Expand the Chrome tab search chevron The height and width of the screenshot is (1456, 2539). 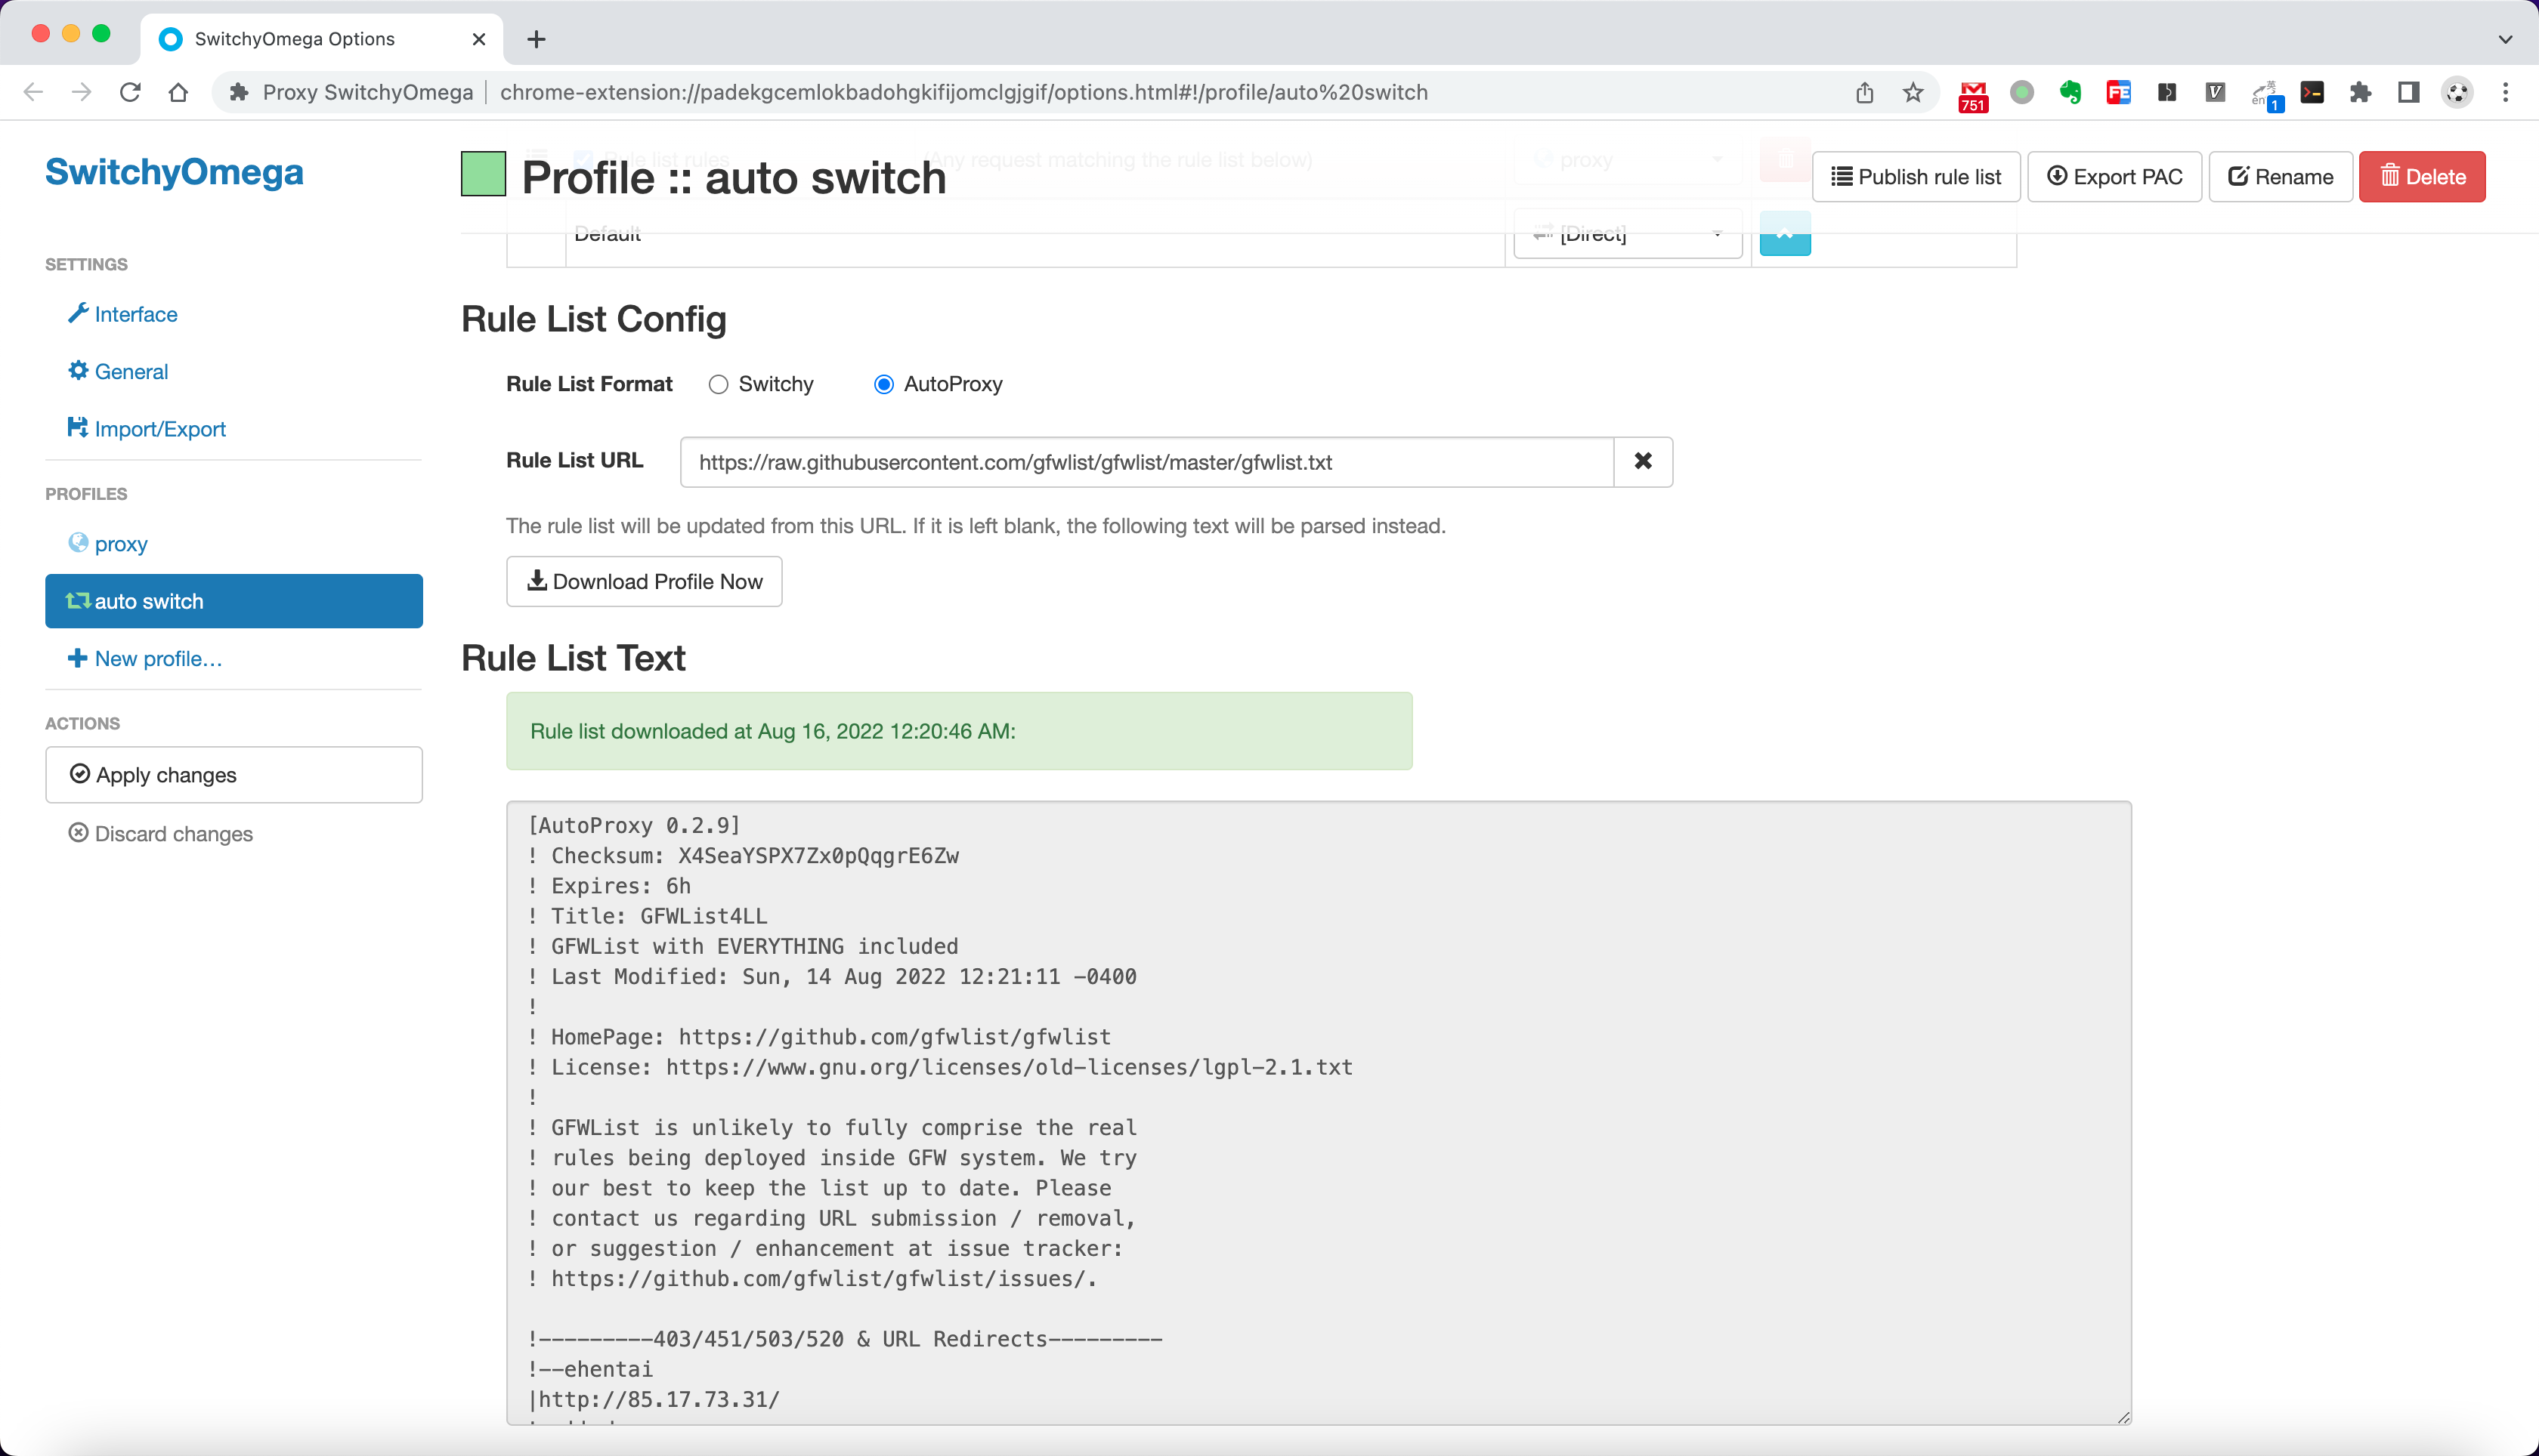2505,39
